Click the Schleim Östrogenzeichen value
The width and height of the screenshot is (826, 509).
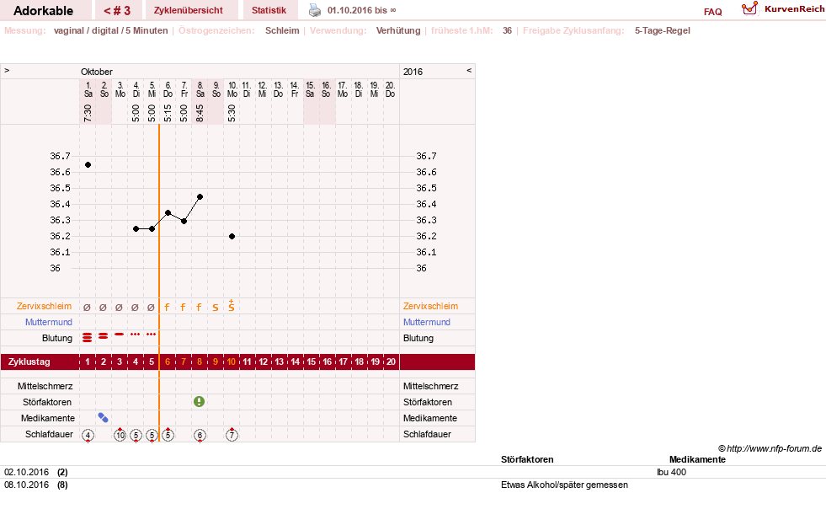(x=282, y=30)
